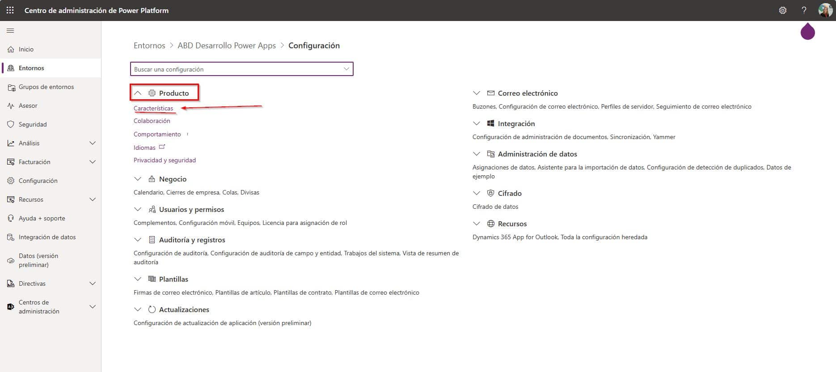Viewport: 836px width, 372px height.
Task: Click Entornos breadcrumb link
Action: (149, 46)
